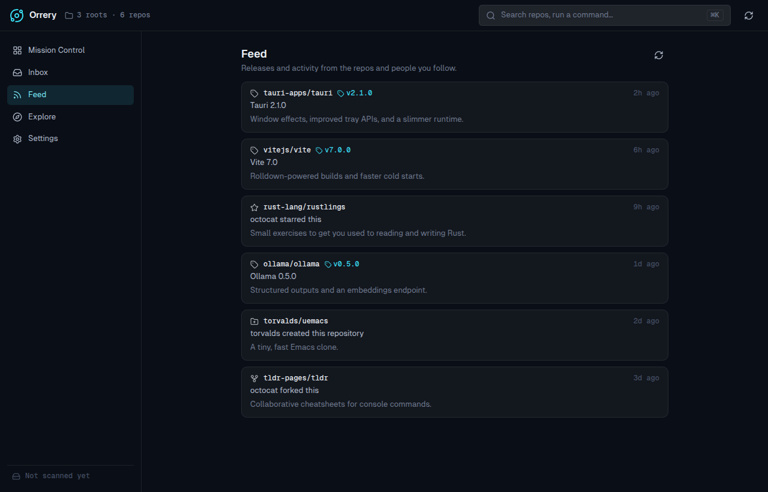This screenshot has width=768, height=492.
Task: Click the Releases and activity subtitle
Action: click(x=349, y=68)
